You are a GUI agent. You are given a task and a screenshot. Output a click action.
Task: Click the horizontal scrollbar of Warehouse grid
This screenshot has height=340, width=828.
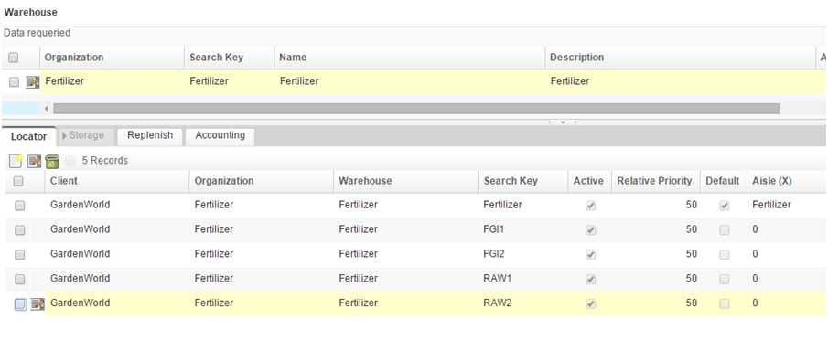tap(416, 109)
